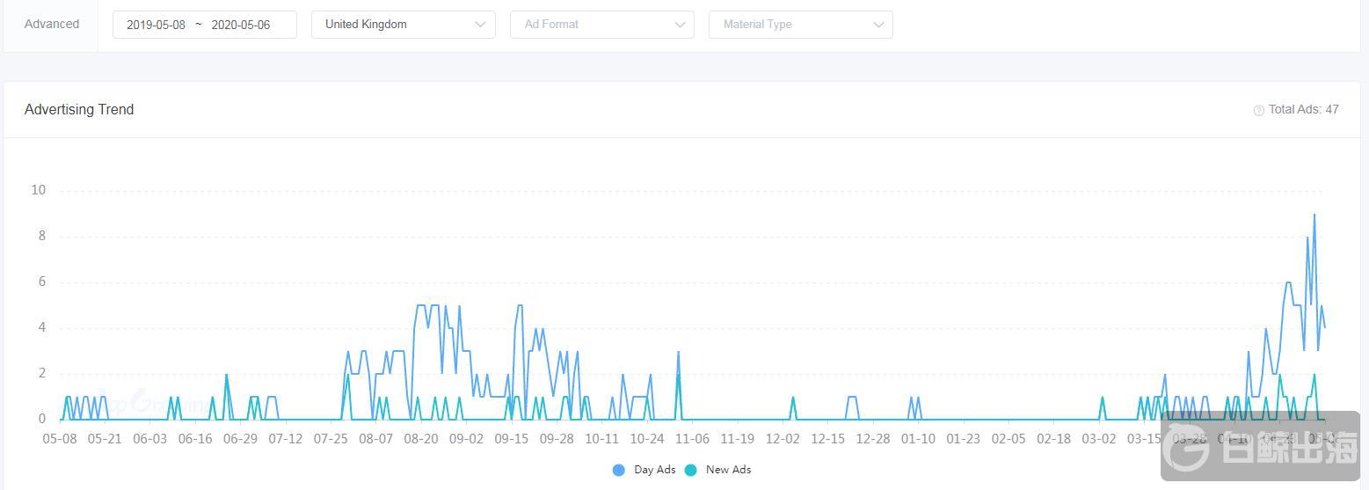Click the blue Day Ads legend dot
Viewport: 1369px width, 490px height.
[619, 470]
